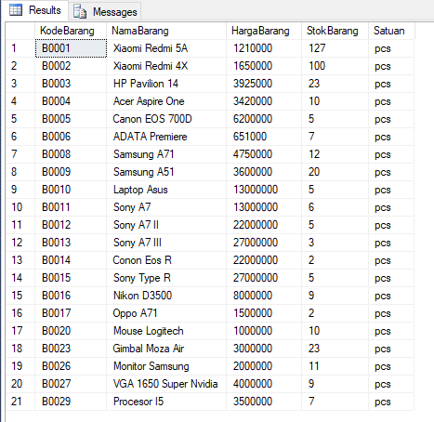Screen dimensions: 434x422
Task: Click price cell 8000000
Action: pyautogui.click(x=264, y=296)
